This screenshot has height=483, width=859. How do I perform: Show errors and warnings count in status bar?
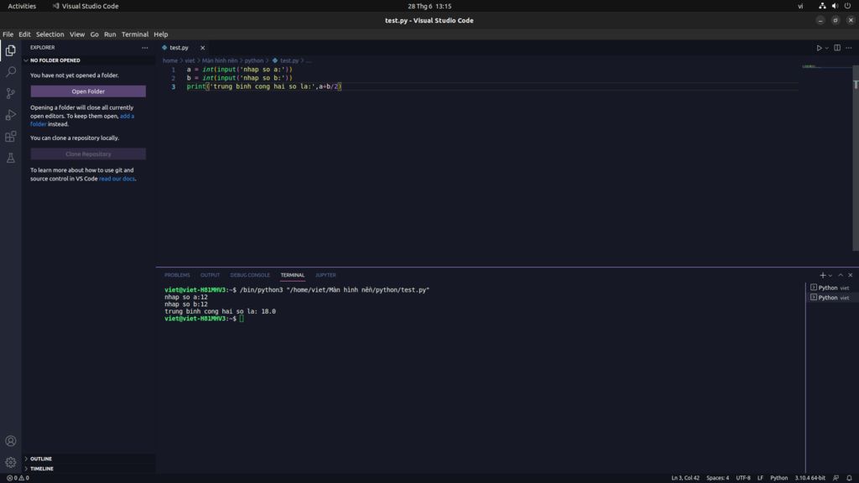tap(18, 478)
